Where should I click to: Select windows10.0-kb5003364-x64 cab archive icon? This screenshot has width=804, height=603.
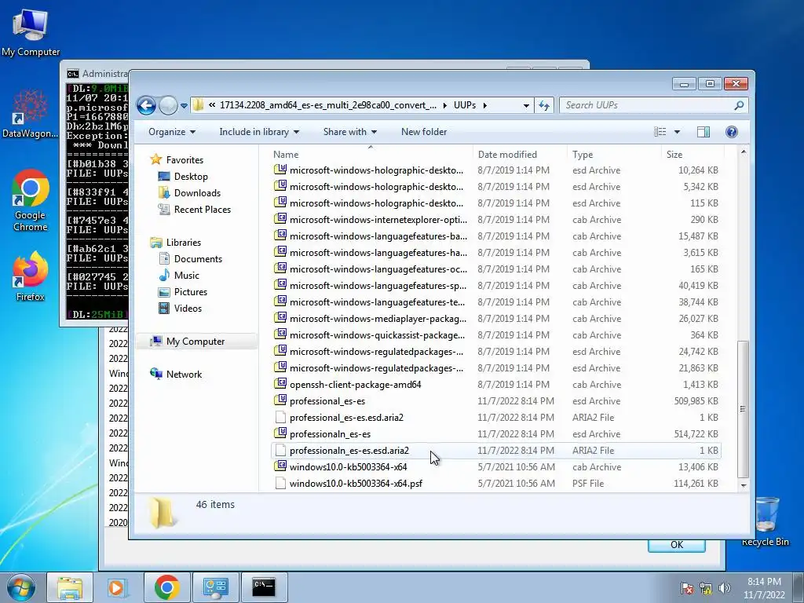point(280,466)
